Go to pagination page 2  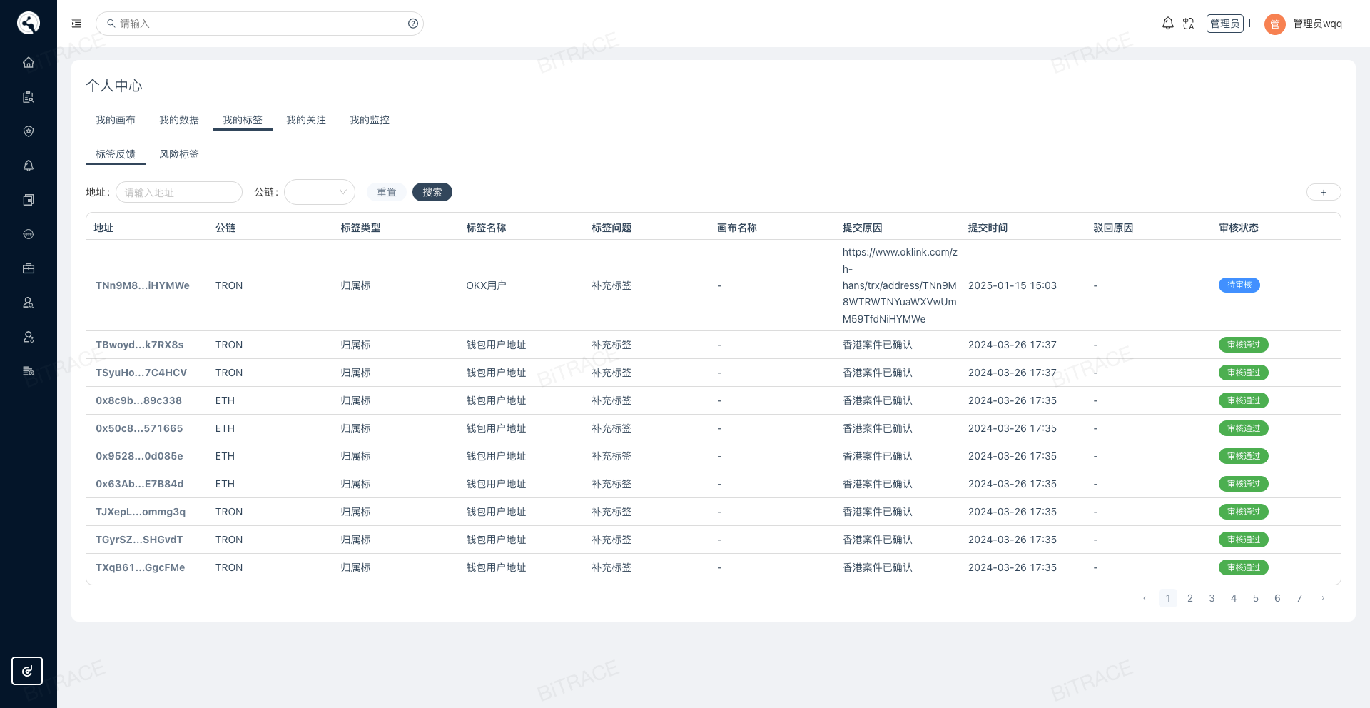point(1190,598)
